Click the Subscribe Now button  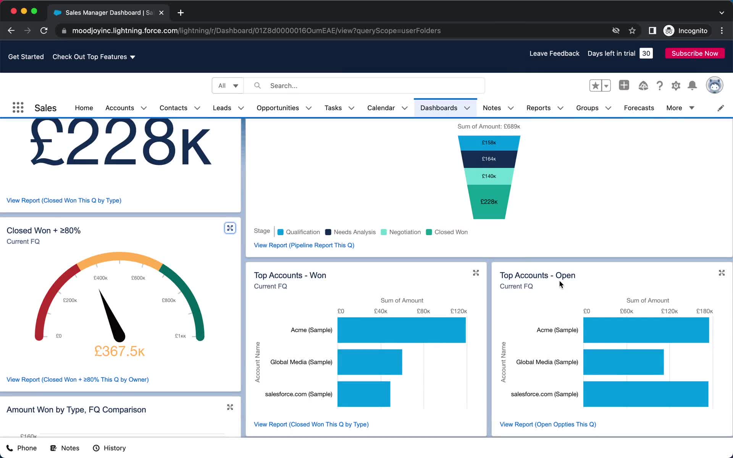[x=694, y=53]
